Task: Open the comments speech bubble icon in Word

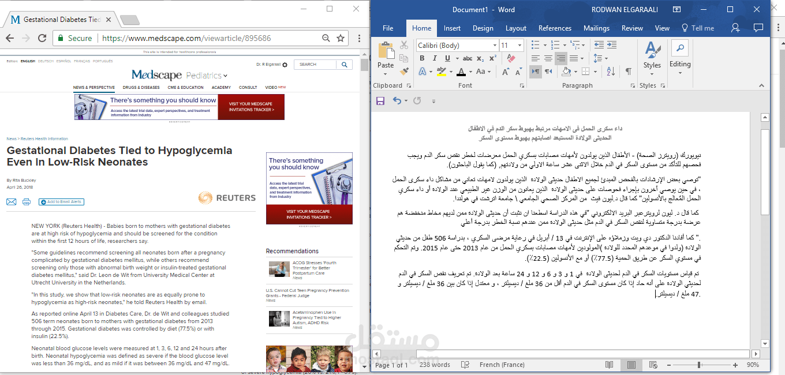Action: [758, 28]
